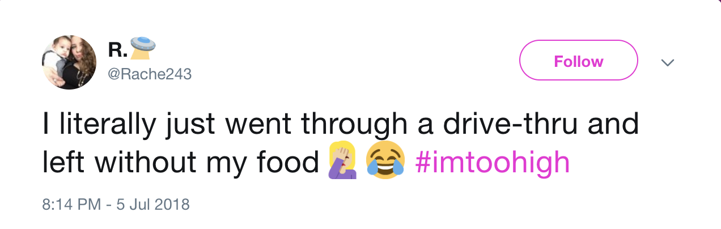This screenshot has height=229, width=721.
Task: Click the tears of joy emoji
Action: 385,160
